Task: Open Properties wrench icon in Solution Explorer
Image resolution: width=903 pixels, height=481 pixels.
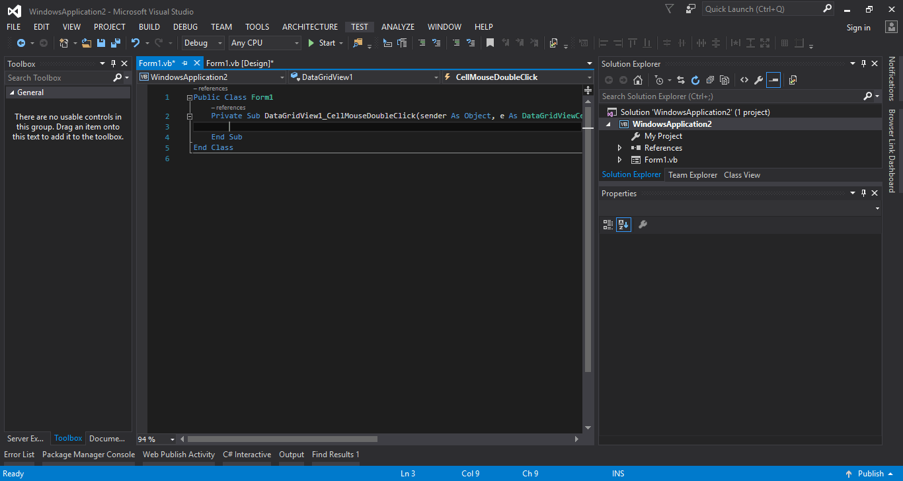Action: pos(759,80)
